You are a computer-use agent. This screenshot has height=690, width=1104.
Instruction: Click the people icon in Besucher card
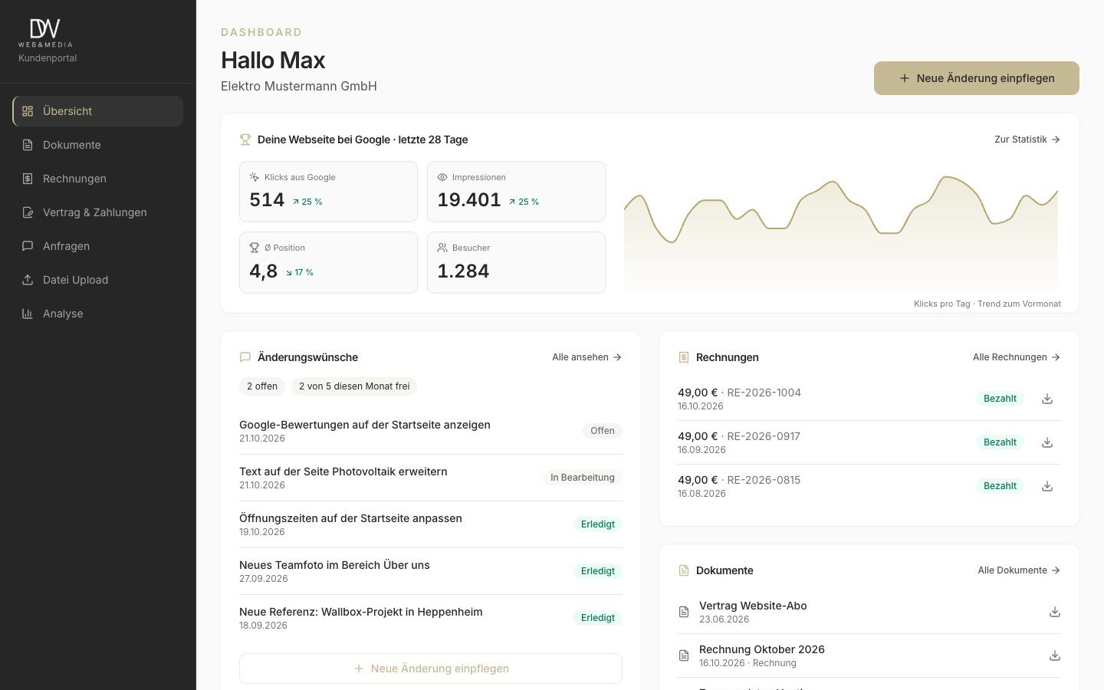coord(442,248)
